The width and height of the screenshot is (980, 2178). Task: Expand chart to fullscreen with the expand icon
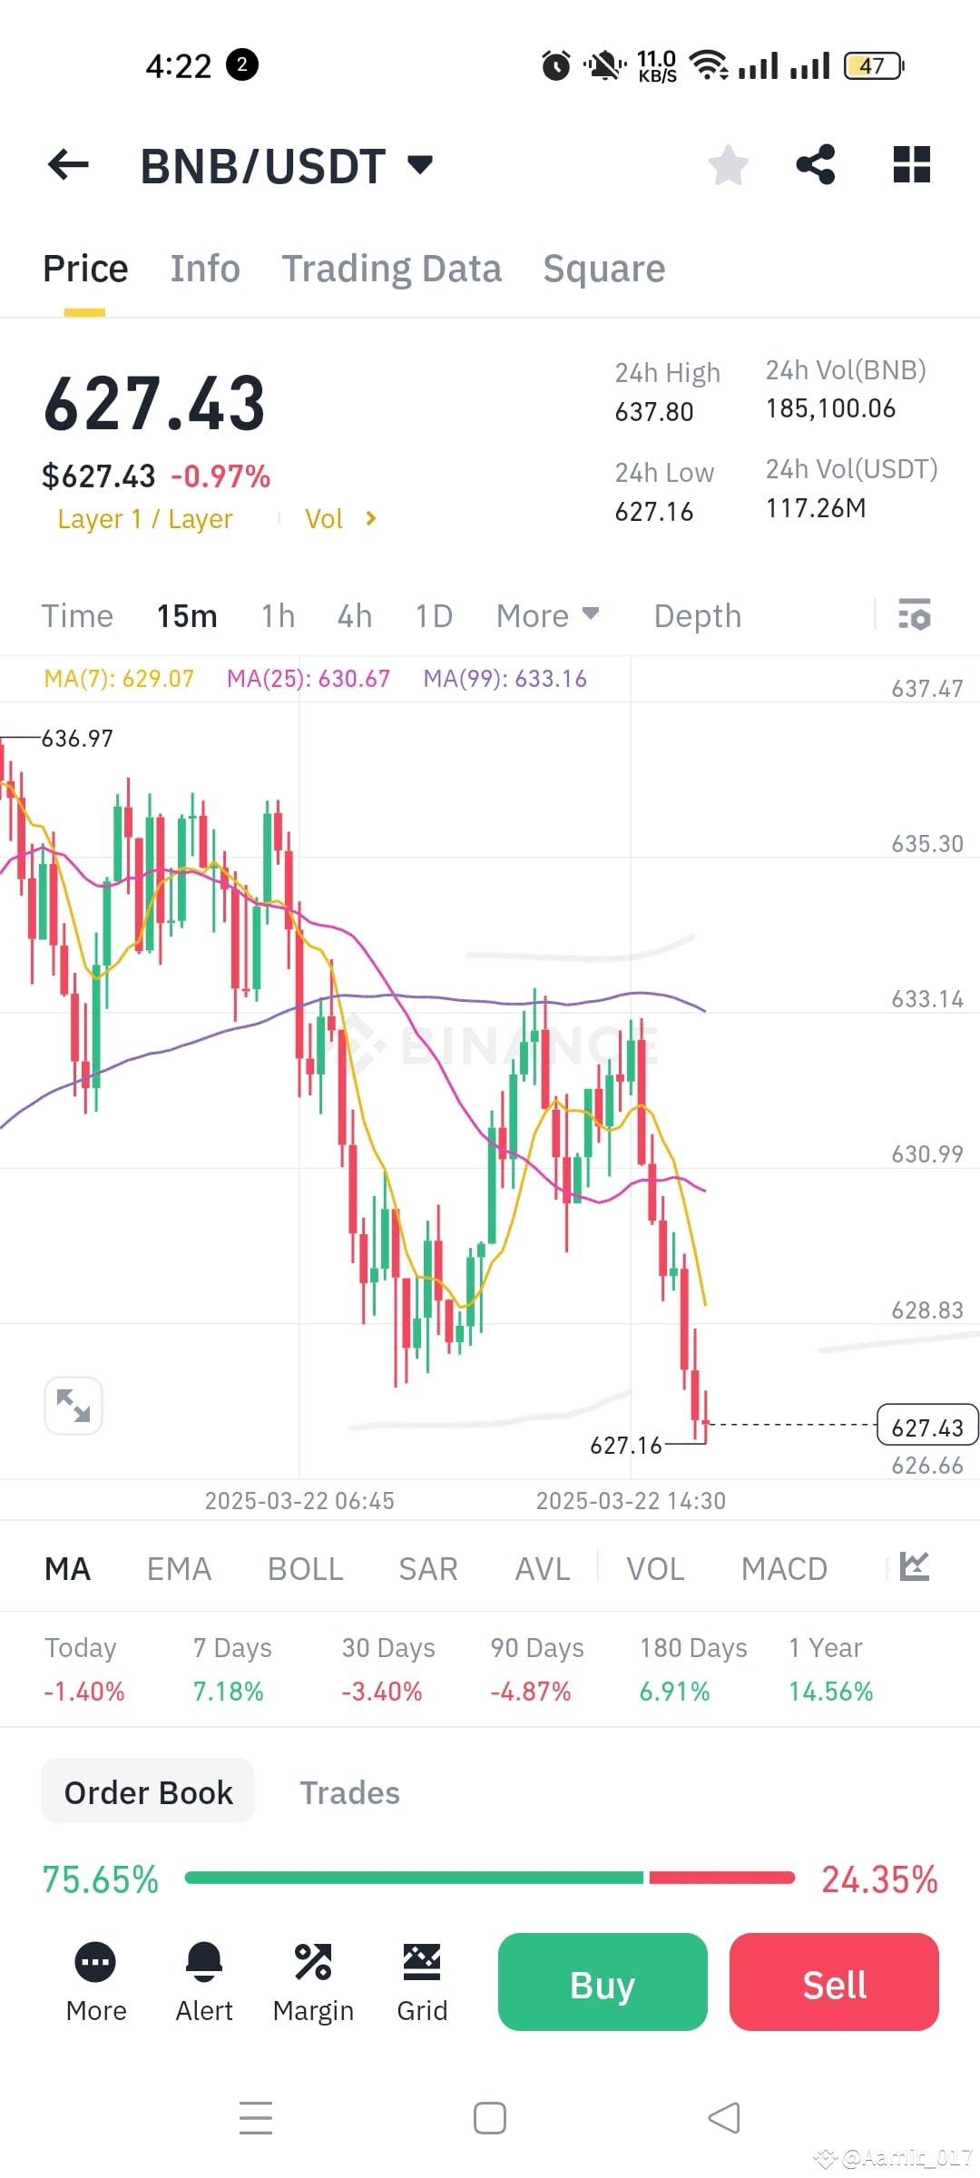click(73, 1404)
